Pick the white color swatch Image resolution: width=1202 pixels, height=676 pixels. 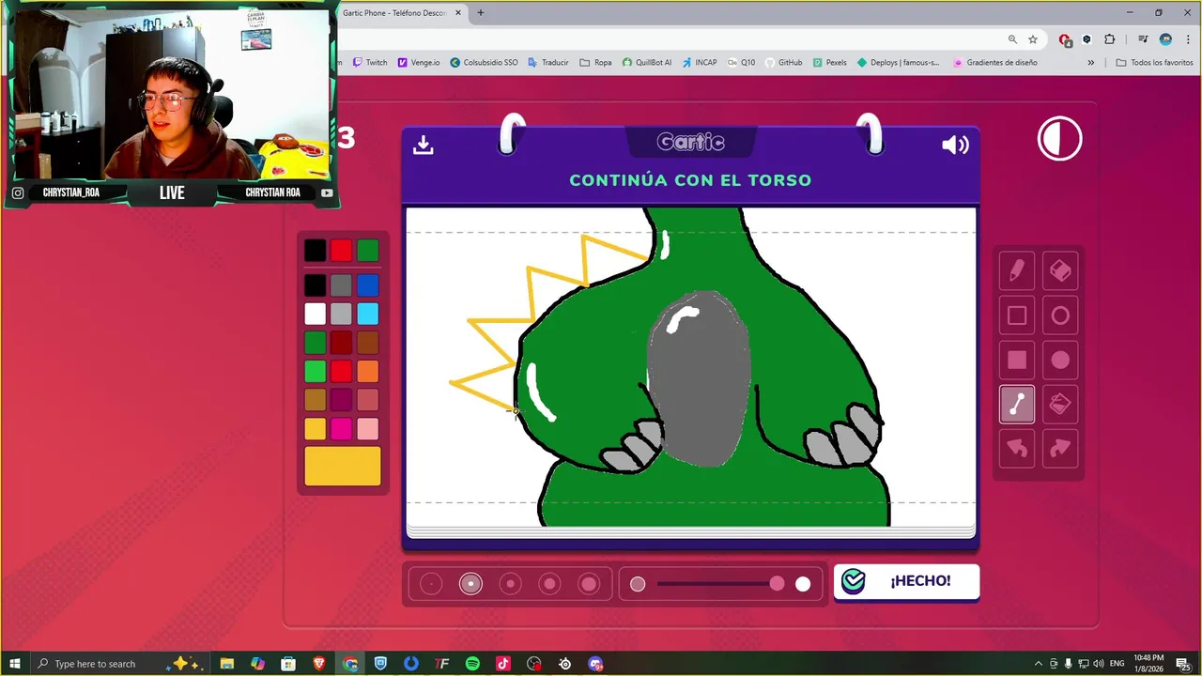click(x=316, y=314)
